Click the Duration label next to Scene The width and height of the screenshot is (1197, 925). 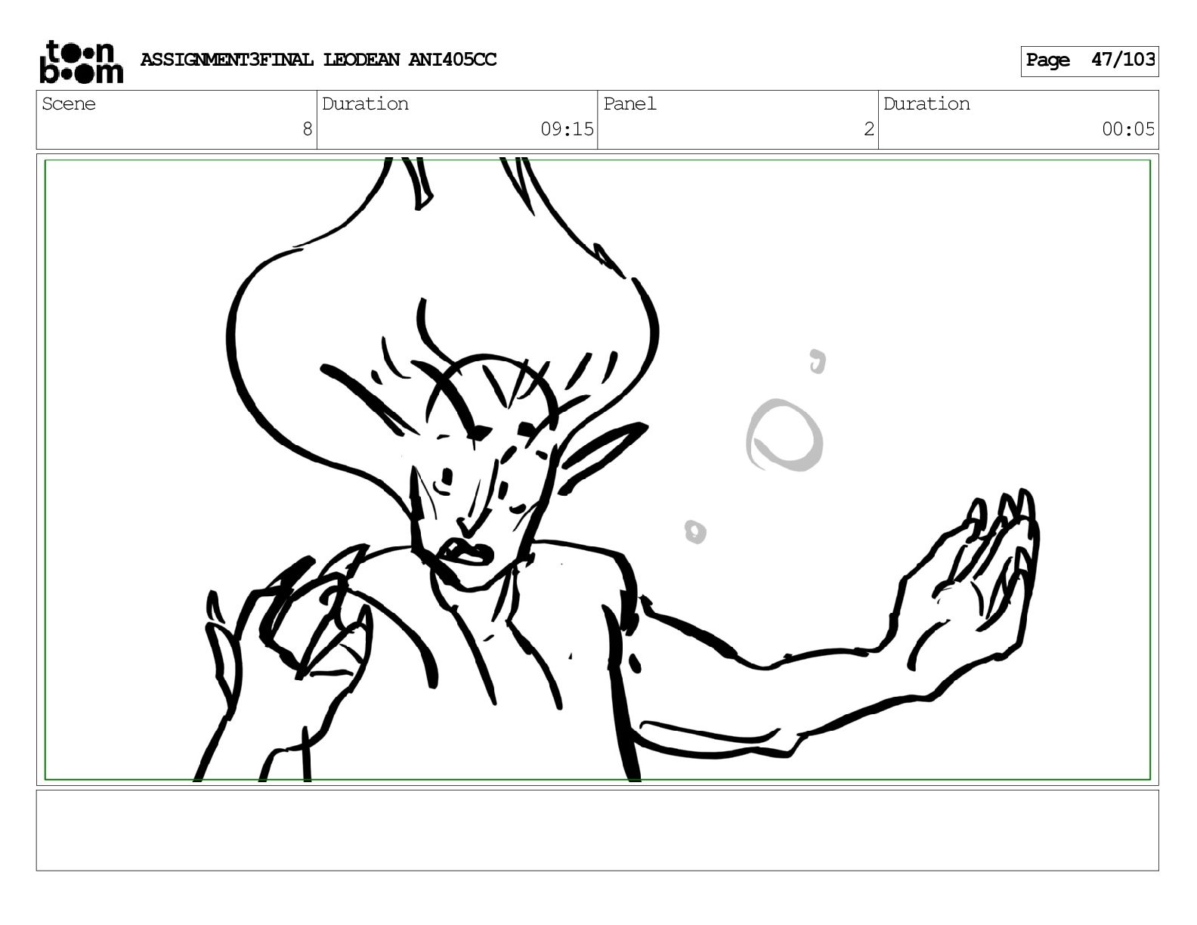coord(365,104)
